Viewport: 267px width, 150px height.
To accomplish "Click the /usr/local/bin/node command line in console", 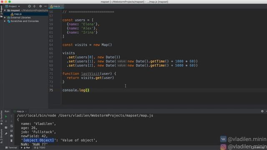I will (85, 115).
